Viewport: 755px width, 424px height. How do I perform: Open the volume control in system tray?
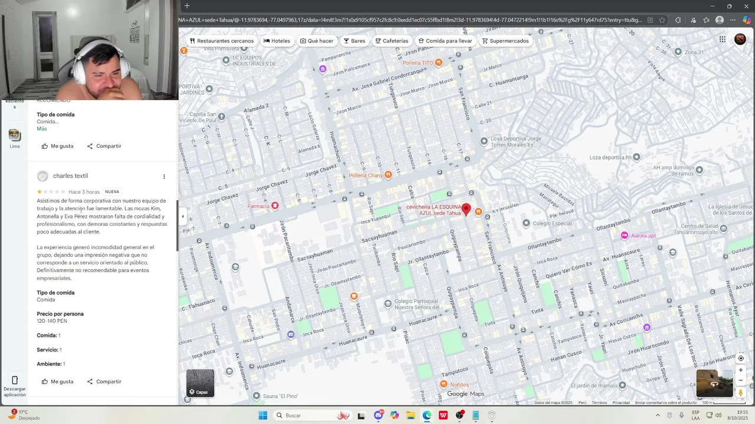click(718, 415)
